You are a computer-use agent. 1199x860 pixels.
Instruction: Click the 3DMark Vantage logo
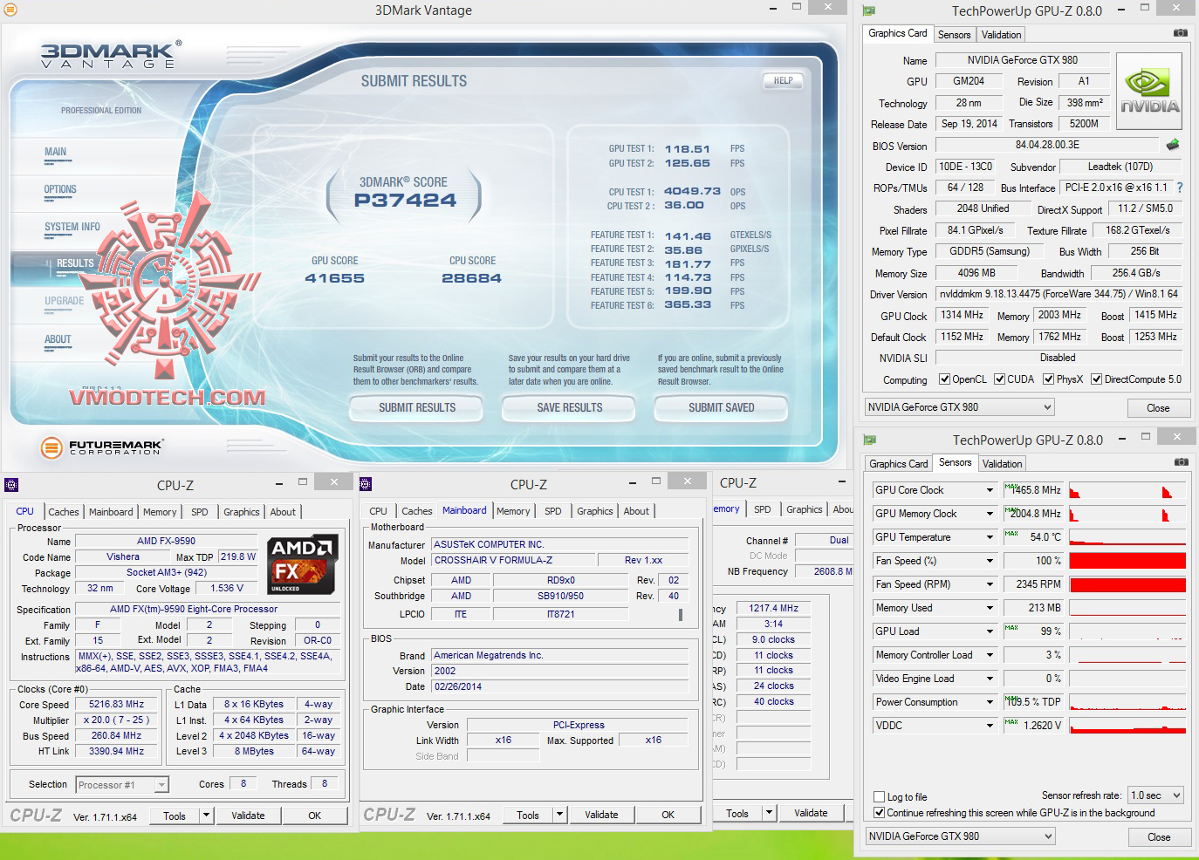(111, 55)
